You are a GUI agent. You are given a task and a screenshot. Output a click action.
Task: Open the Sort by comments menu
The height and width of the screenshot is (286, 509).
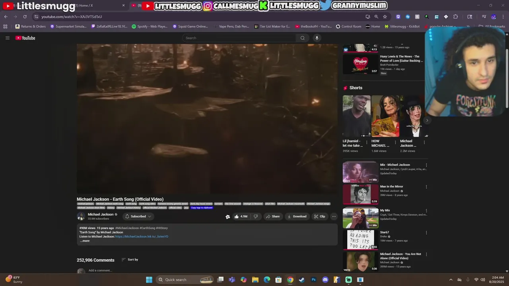point(130,260)
